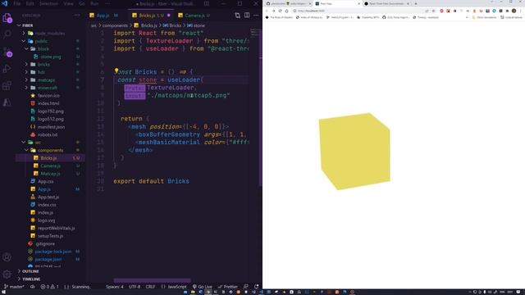Open package.json in the explorer
Image resolution: width=525 pixels, height=295 pixels.
click(x=48, y=259)
